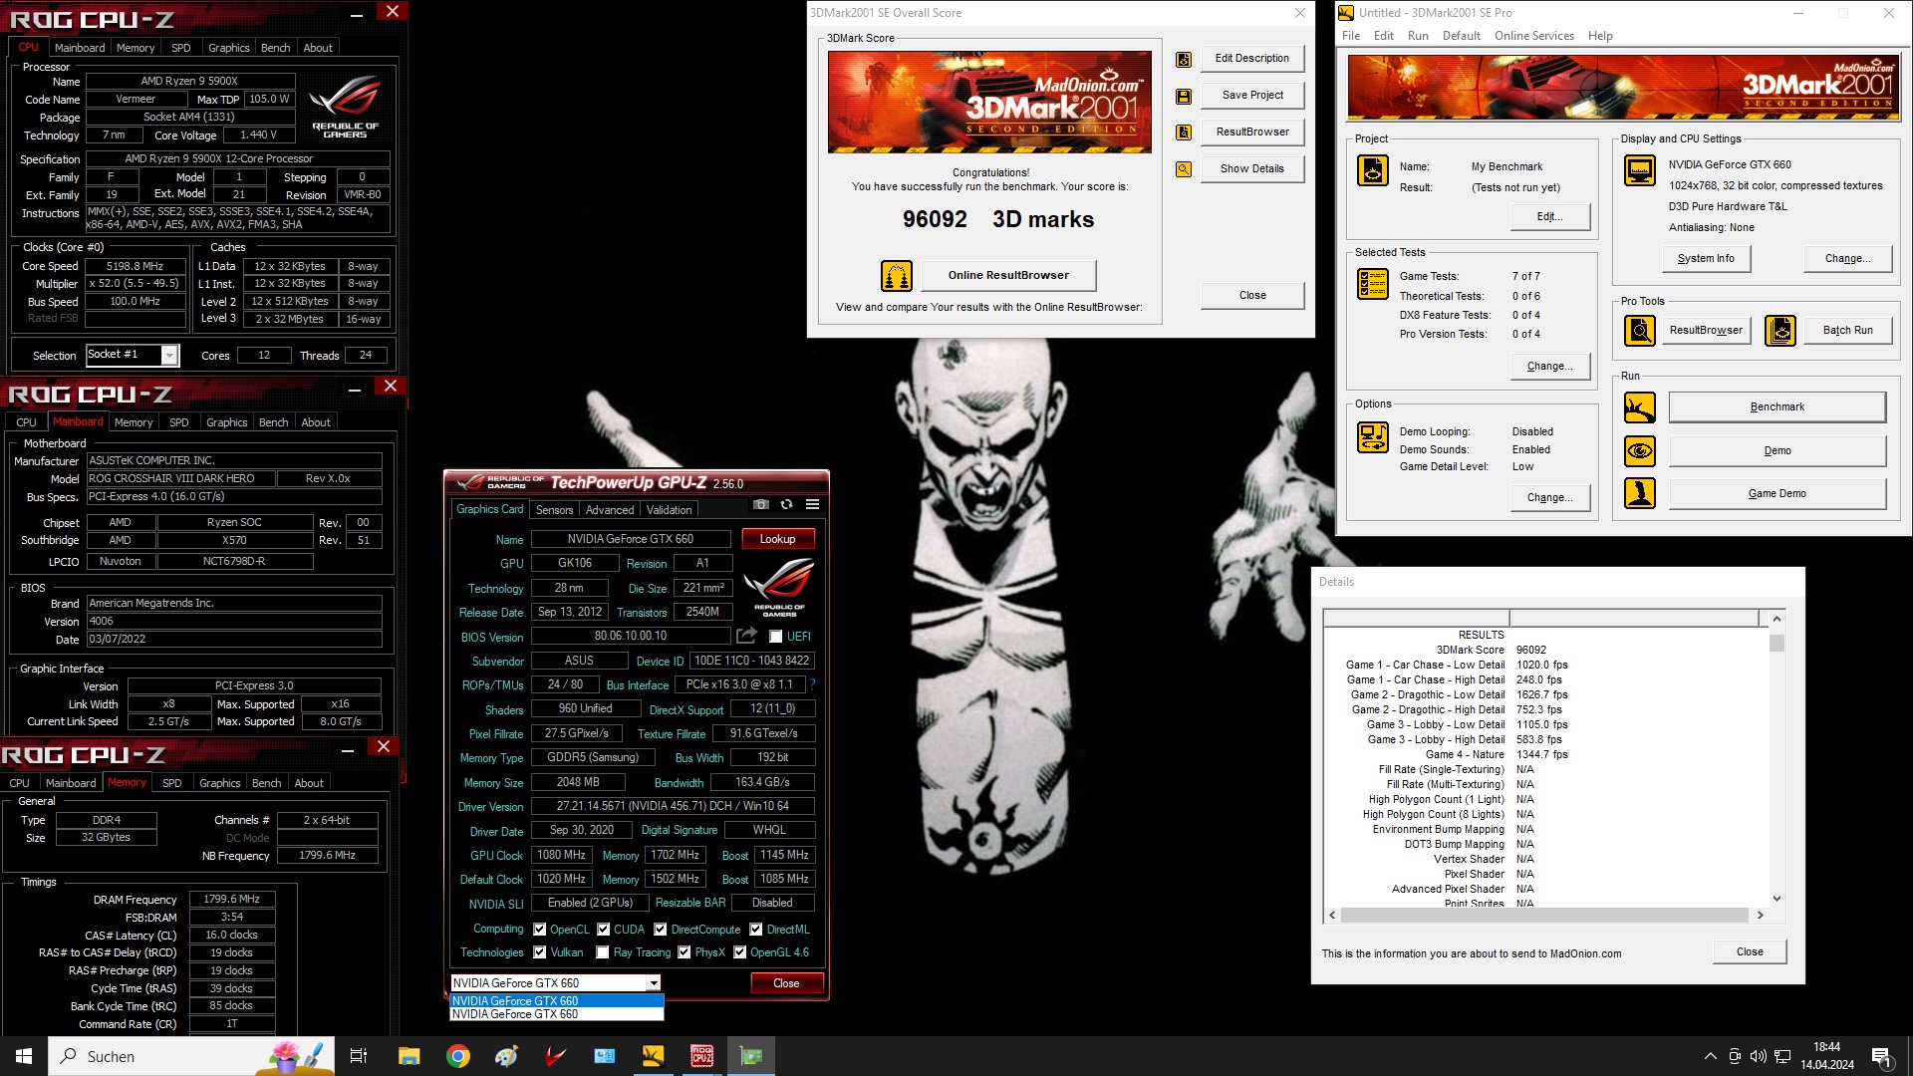Click the Display and CPU Settings monitor icon
This screenshot has height=1076, width=1913.
point(1640,170)
